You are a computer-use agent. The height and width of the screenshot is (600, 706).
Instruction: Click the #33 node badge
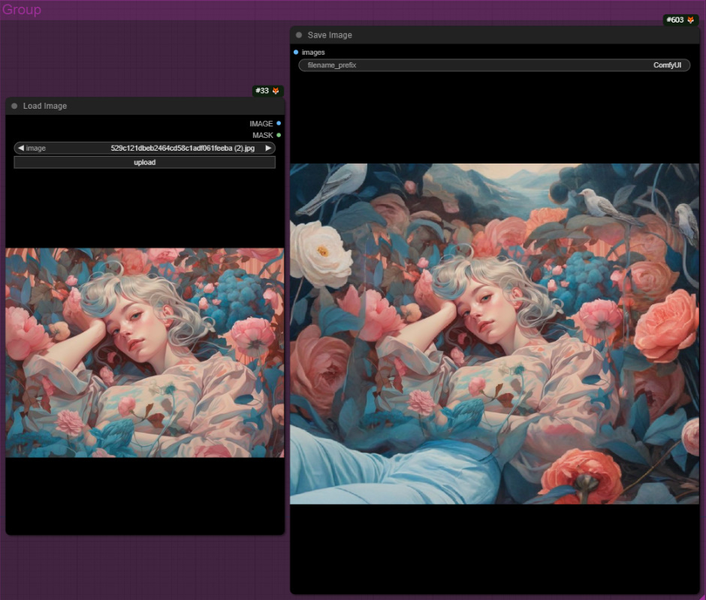[268, 91]
